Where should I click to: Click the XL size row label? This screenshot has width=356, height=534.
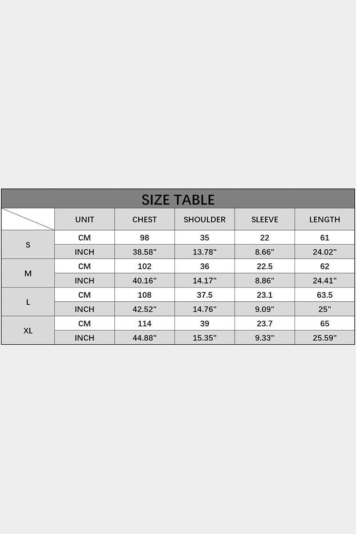(28, 330)
